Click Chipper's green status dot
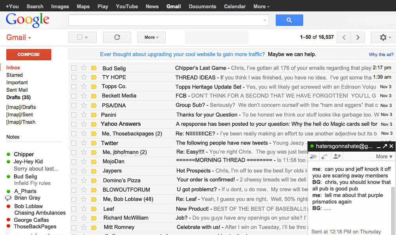 pyautogui.click(x=8, y=154)
